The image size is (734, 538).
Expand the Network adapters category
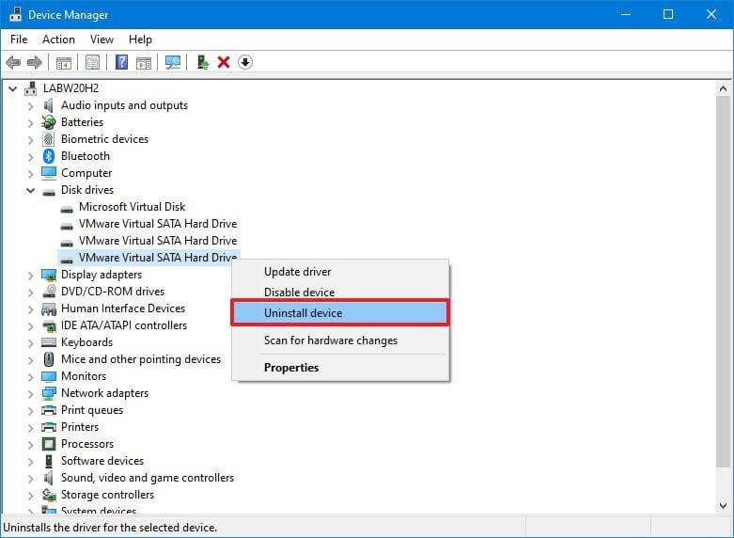31,393
